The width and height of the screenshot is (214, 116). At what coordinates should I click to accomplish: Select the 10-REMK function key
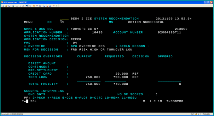(112, 98)
